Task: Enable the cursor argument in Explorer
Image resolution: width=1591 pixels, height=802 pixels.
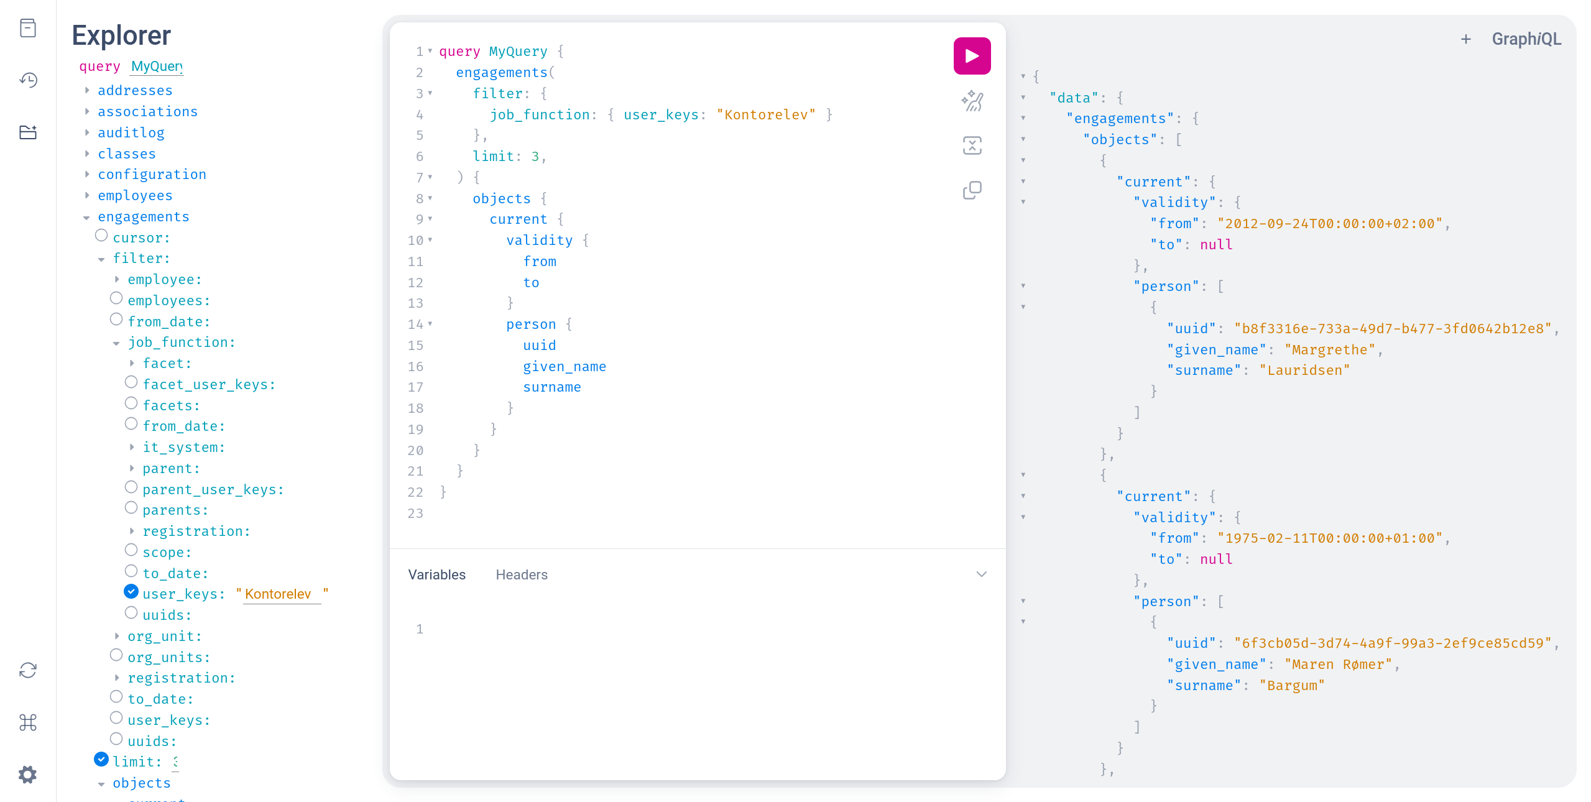Action: click(x=101, y=236)
